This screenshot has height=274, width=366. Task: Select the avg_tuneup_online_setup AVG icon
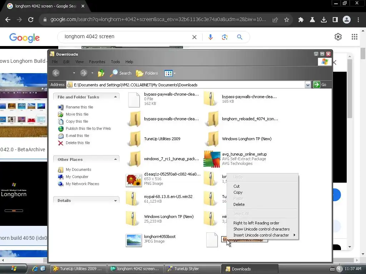[x=212, y=159]
